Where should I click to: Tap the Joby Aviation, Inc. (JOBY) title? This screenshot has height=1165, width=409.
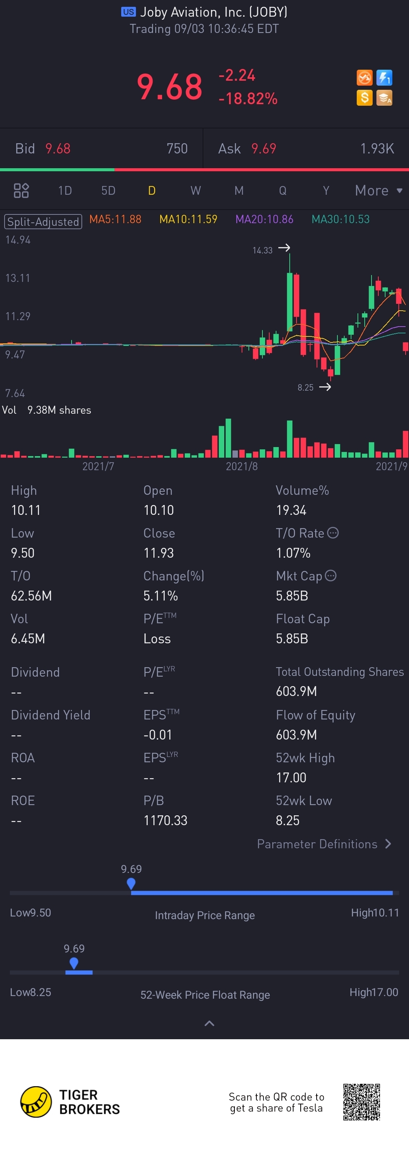coord(214,12)
